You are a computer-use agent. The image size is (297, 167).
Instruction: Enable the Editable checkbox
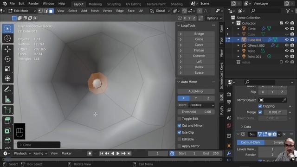[179, 139]
